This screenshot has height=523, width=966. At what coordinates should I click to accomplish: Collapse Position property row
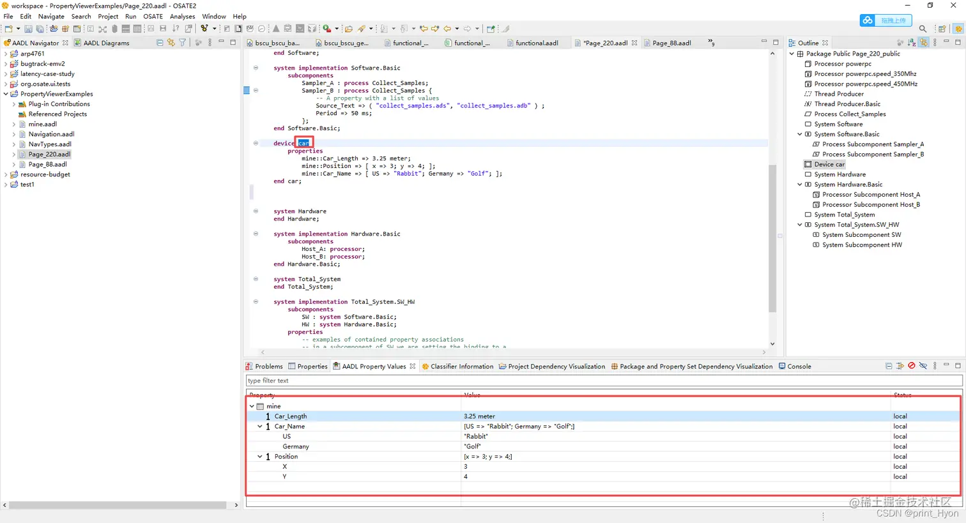pos(260,457)
